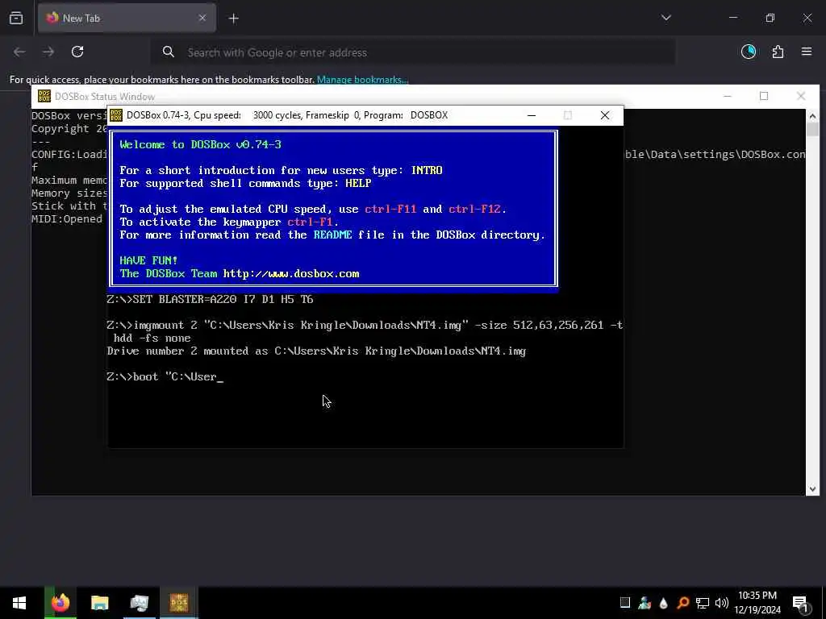Viewport: 826px width, 619px height.
Task: Click the tray people icon
Action: 645,603
